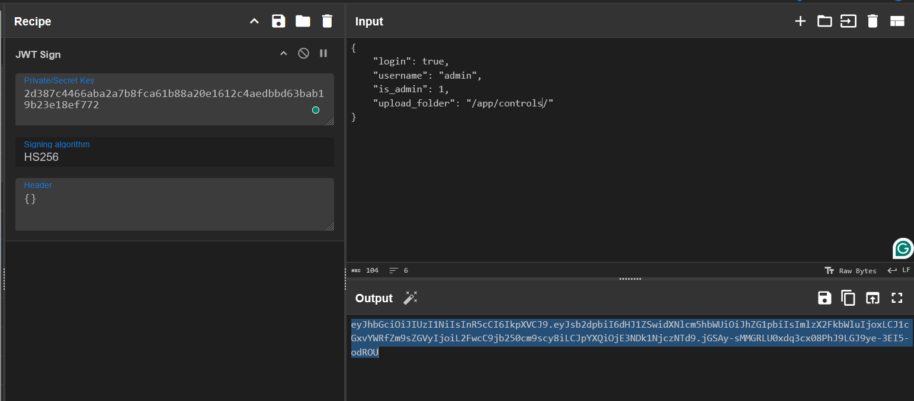Image resolution: width=914 pixels, height=401 pixels.
Task: Maximise the Output pane
Action: pos(897,298)
